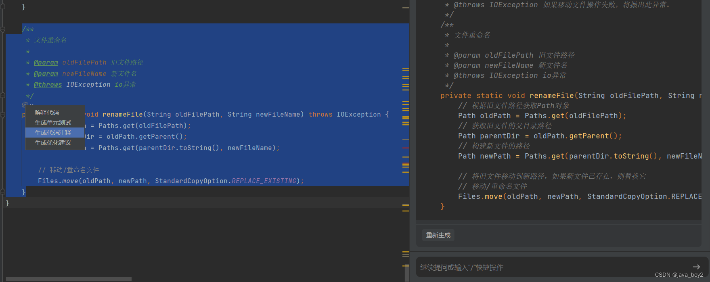Click the AI assistant icon above renameFile
The height and width of the screenshot is (282, 710).
(25, 104)
